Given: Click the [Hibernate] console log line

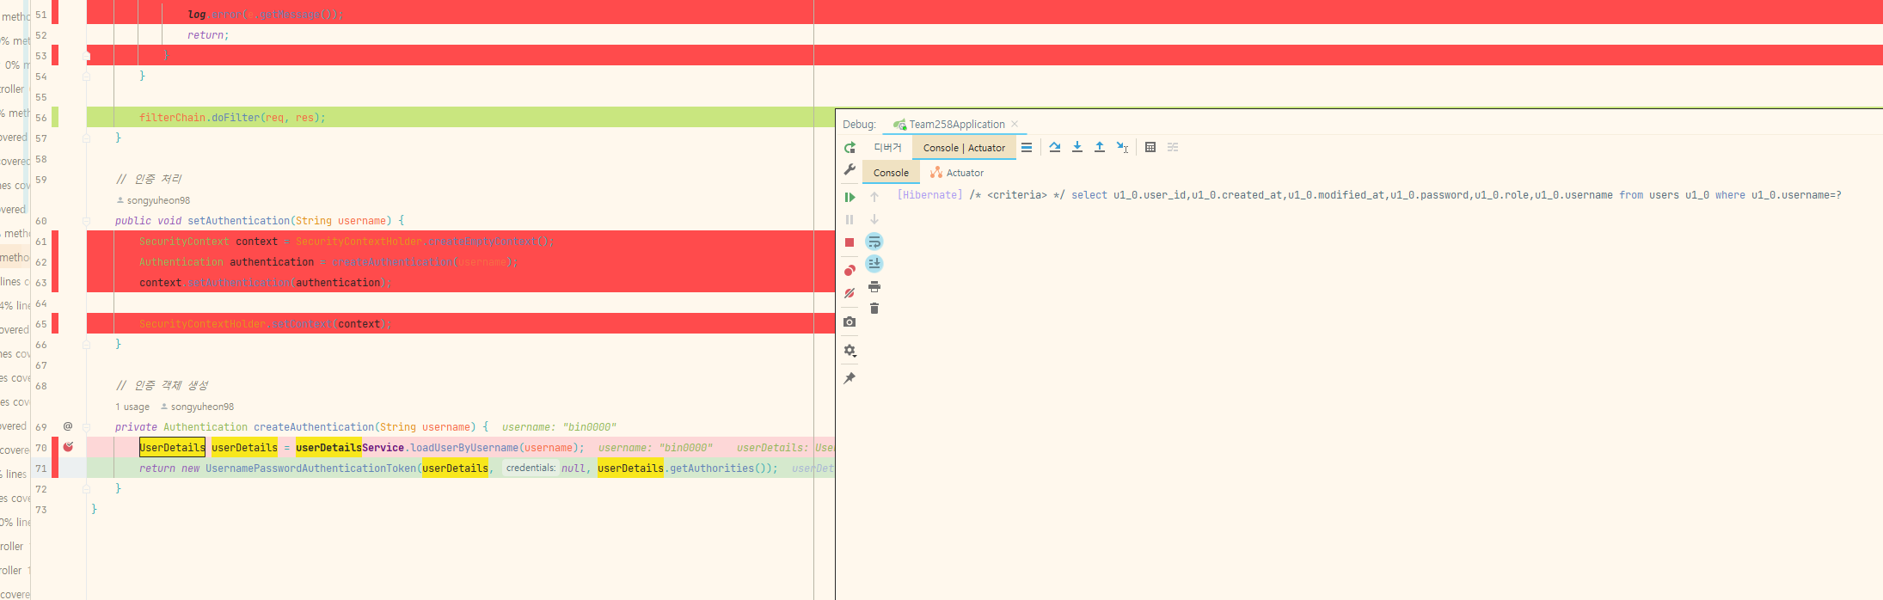Looking at the screenshot, I should 1369,195.
